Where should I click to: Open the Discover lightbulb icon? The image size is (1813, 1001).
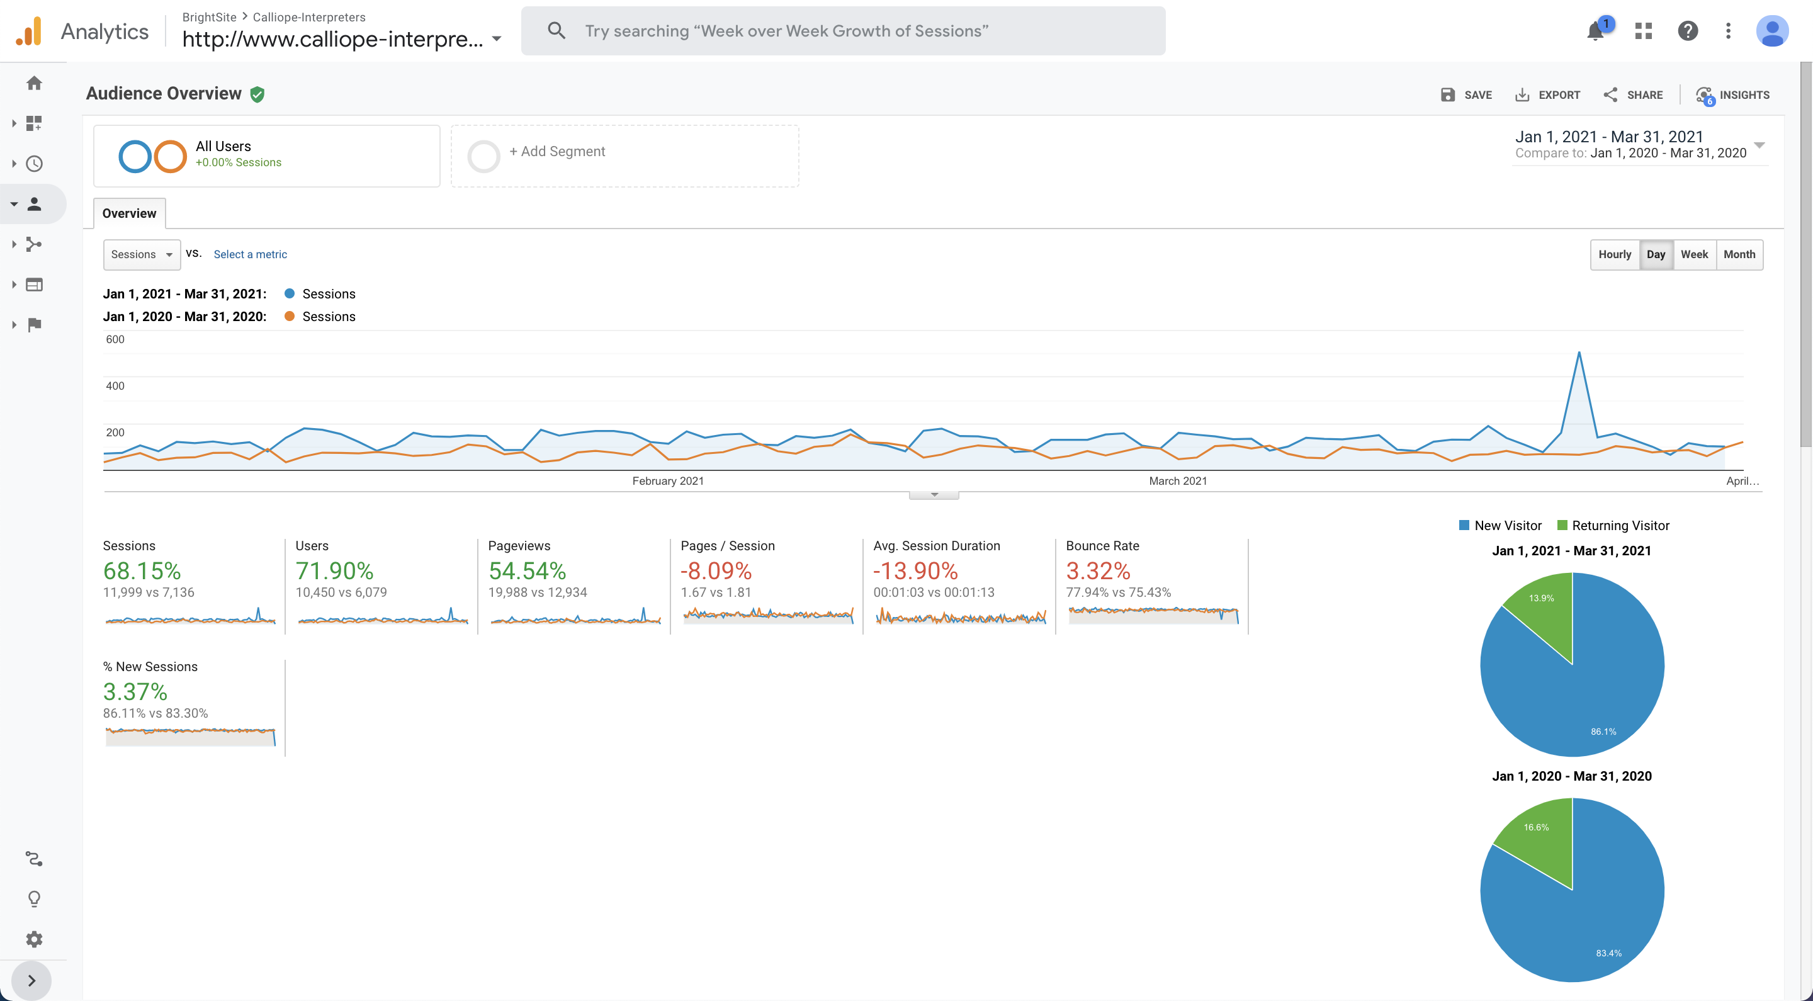coord(34,898)
